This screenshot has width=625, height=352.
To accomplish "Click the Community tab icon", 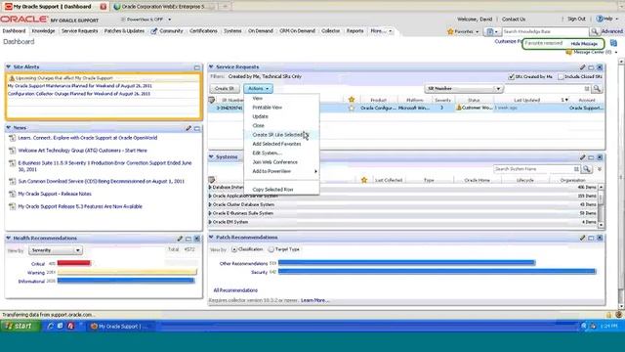I will [154, 31].
